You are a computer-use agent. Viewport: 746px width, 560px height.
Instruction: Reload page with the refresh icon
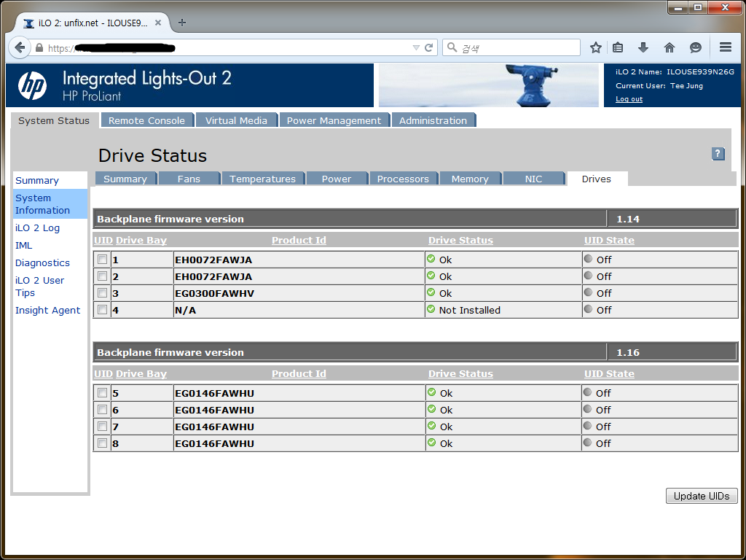coord(429,48)
